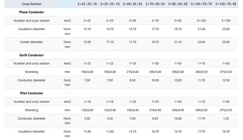The height and width of the screenshot is (140, 243).
Task: Select the 3×70+50+35 column header
Action: [x=155, y=4]
